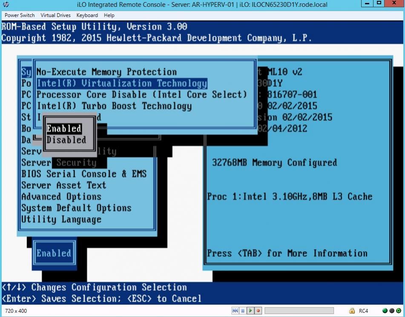Click the 816707-001 serial text
Image resolution: width=405 pixels, height=317 pixels.
coord(292,95)
